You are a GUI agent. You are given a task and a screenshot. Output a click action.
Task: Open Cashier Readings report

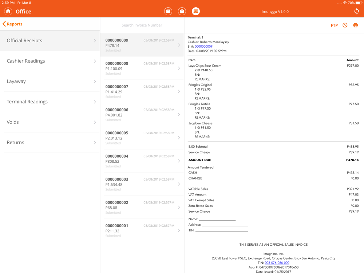point(50,61)
